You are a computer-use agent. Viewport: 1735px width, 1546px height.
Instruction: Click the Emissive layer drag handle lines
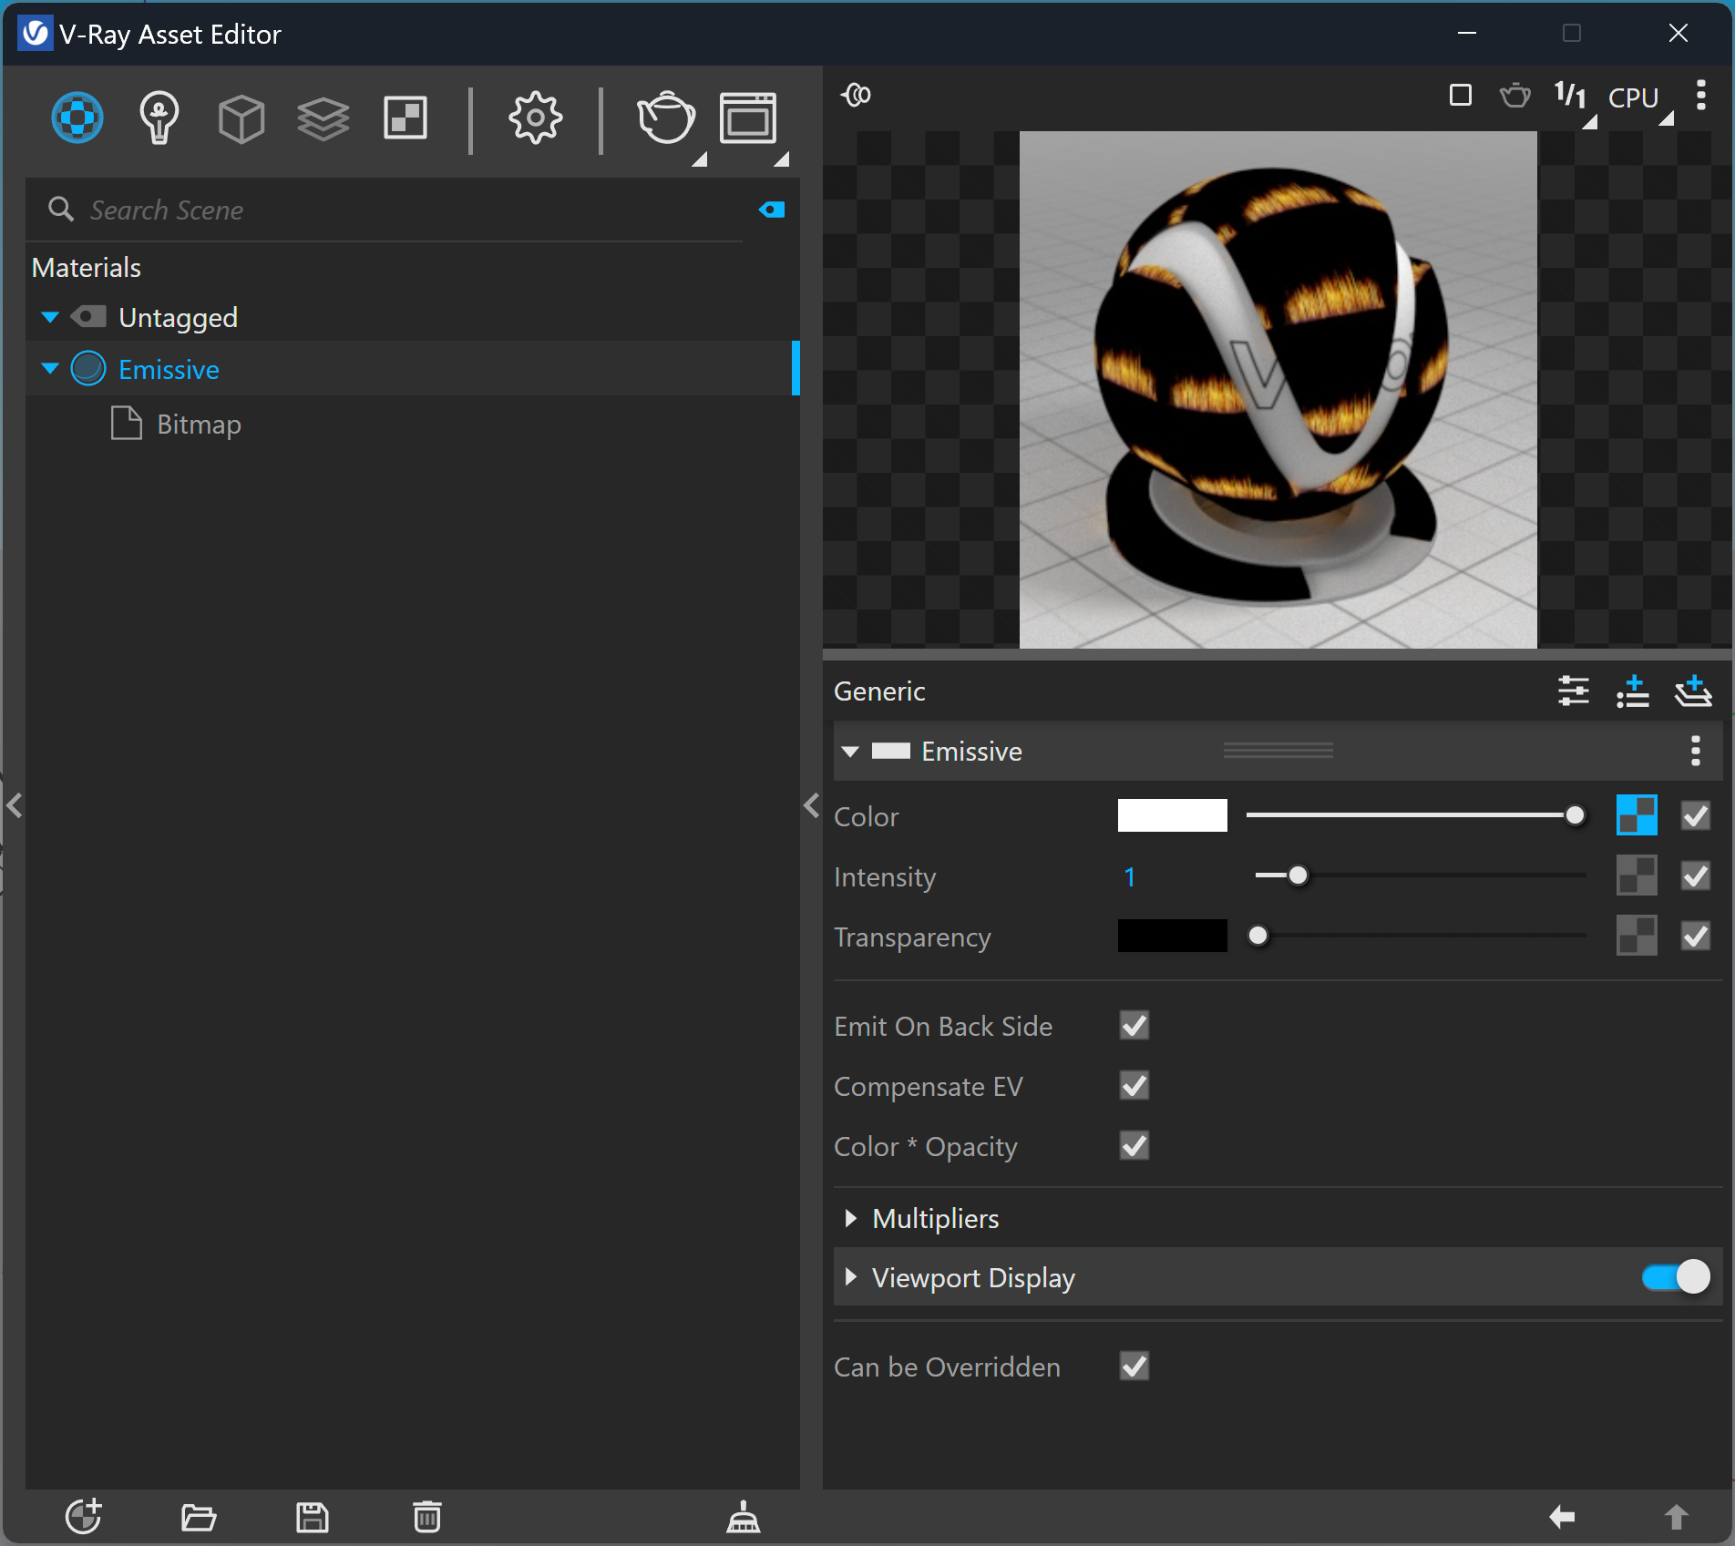1278,750
